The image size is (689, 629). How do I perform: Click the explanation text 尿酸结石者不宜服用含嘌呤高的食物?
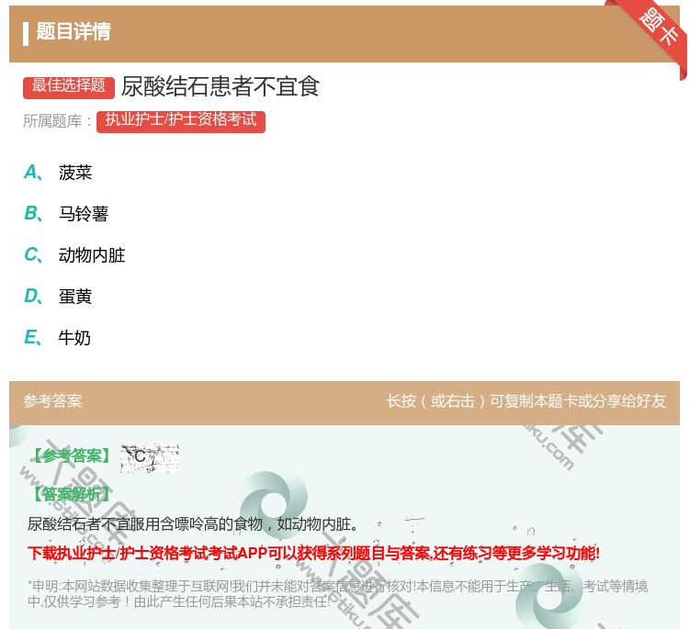[193, 524]
